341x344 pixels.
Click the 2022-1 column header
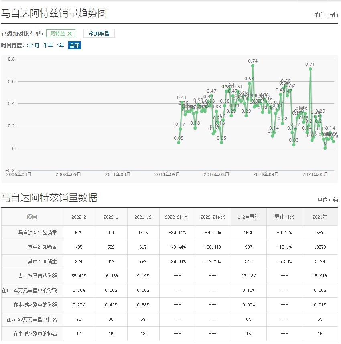(111, 217)
